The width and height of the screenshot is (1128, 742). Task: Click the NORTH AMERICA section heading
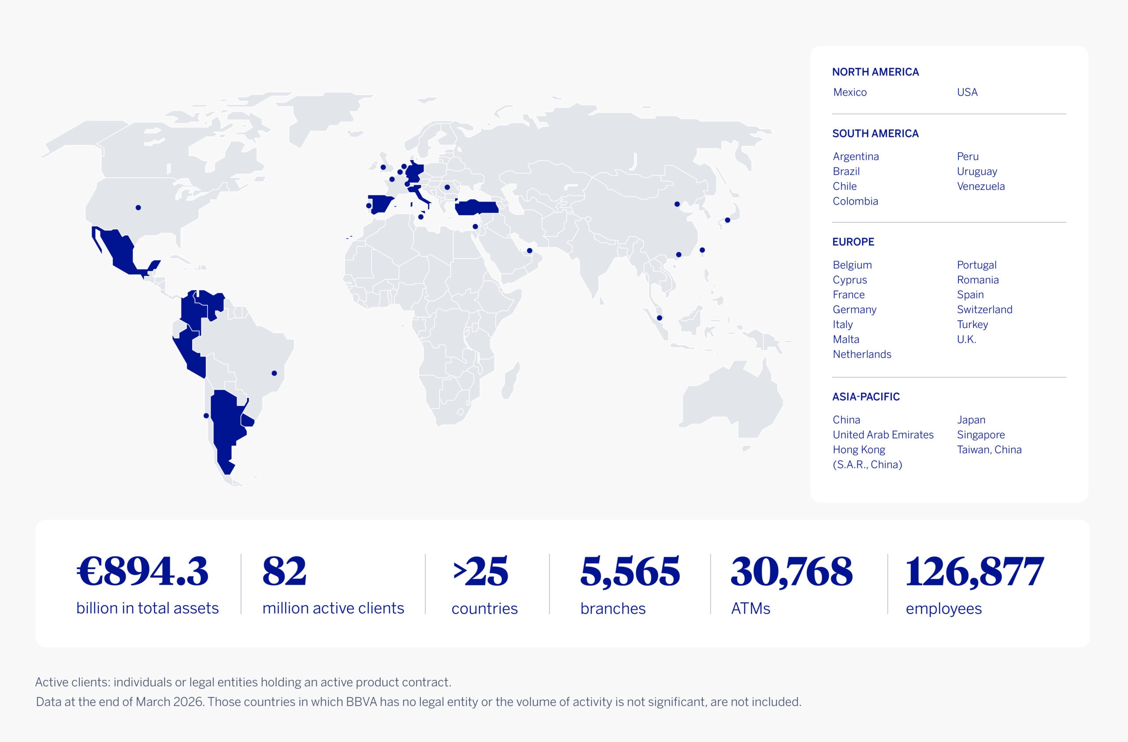pos(876,72)
